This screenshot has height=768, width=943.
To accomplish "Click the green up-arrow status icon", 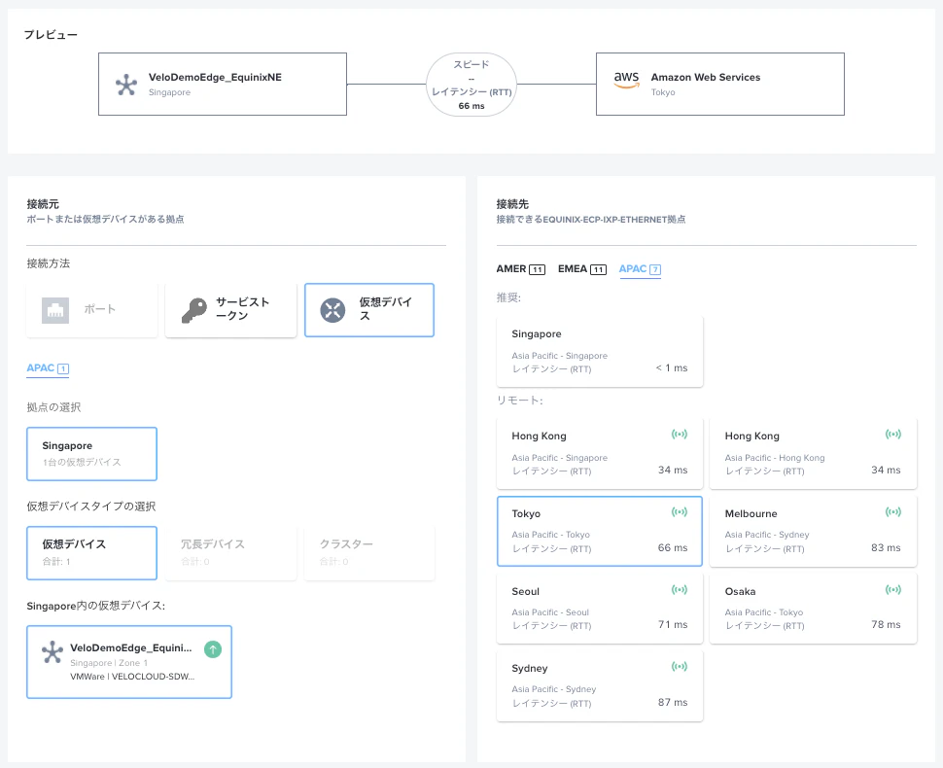I will pos(213,649).
